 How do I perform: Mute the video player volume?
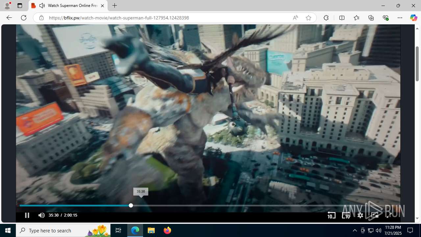click(x=41, y=215)
